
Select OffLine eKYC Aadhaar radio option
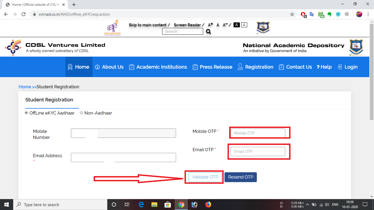coord(27,113)
